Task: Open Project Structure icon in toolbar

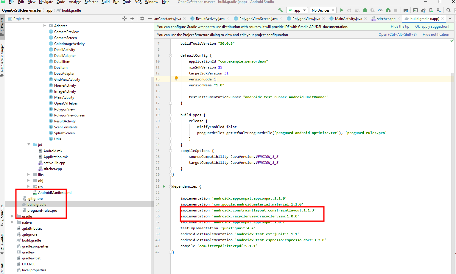Action: click(406, 10)
